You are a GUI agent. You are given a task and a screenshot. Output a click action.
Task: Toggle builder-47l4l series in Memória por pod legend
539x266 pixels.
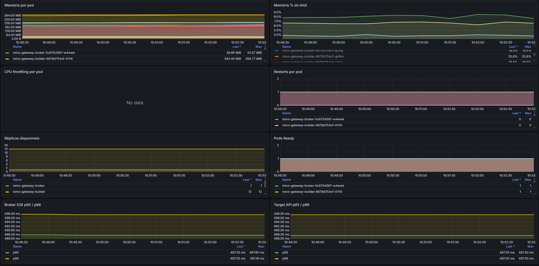click(43, 59)
